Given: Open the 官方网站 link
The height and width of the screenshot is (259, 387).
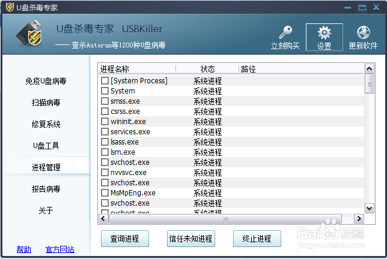Looking at the screenshot, I should pyautogui.click(x=60, y=249).
